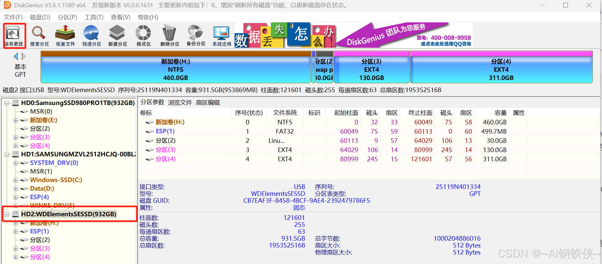Select HD2:WDElementsSESSD(932GB) disk in tree

(69, 214)
